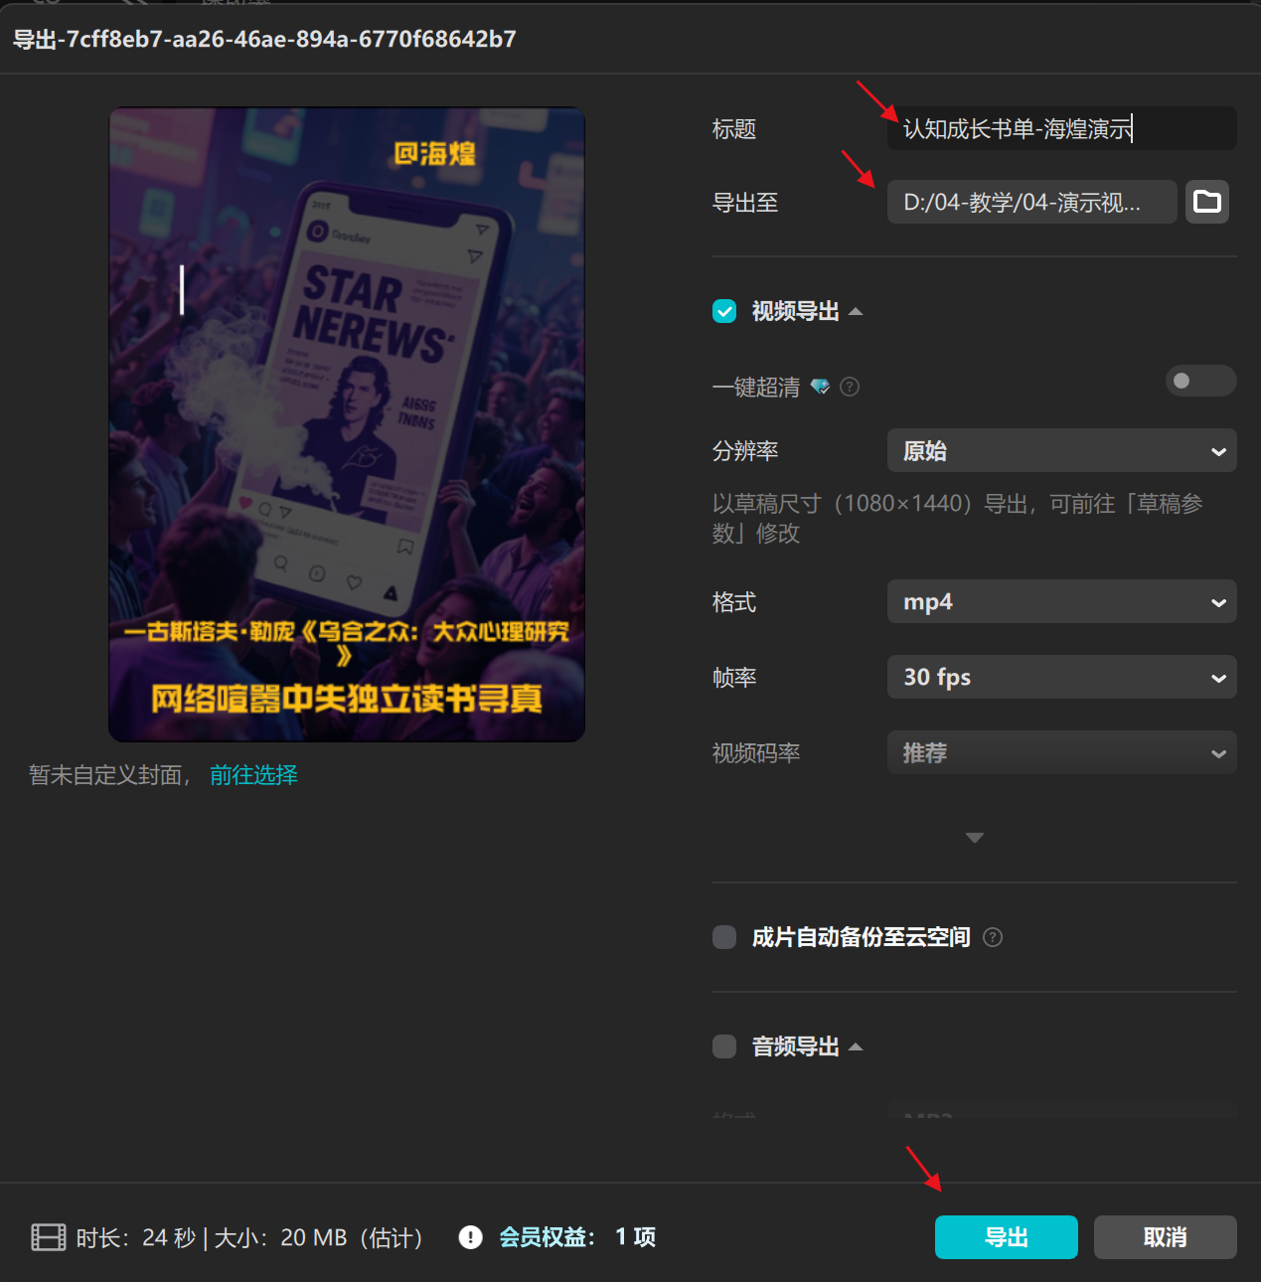Click the 取消 cancel button
1261x1282 pixels.
[x=1164, y=1237]
